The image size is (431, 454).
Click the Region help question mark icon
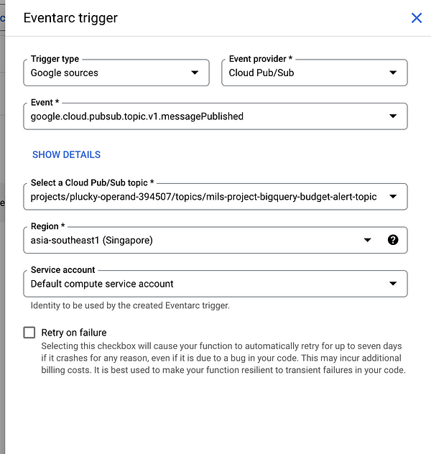coord(393,240)
